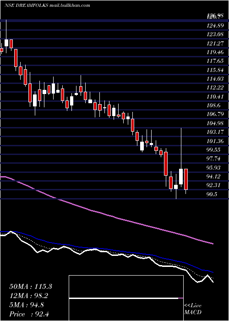Viewport: 229px width, 321px height.
Task: Click the 94.12 price axis label
Action: click(214, 176)
